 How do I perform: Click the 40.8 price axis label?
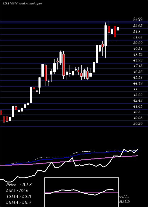pyautogui.click(x=137, y=112)
